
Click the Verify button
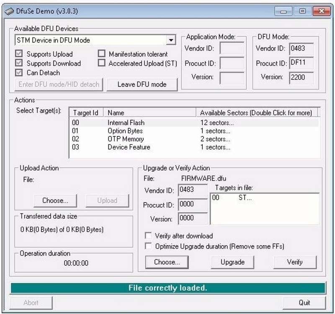click(295, 262)
